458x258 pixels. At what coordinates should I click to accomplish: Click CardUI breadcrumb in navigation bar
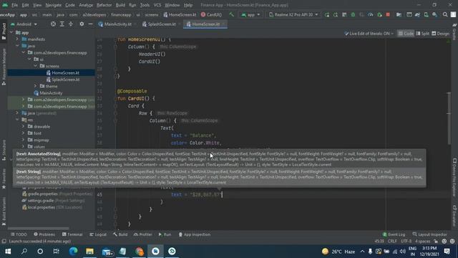pyautogui.click(x=211, y=14)
